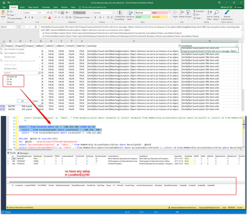Image resolution: width=247 pixels, height=215 pixels.
Task: Open Sort & Filter
Action: tap(209, 15)
